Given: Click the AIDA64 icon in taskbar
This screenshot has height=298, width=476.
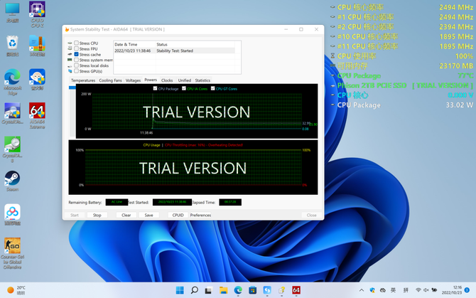Looking at the screenshot, I should (296, 290).
